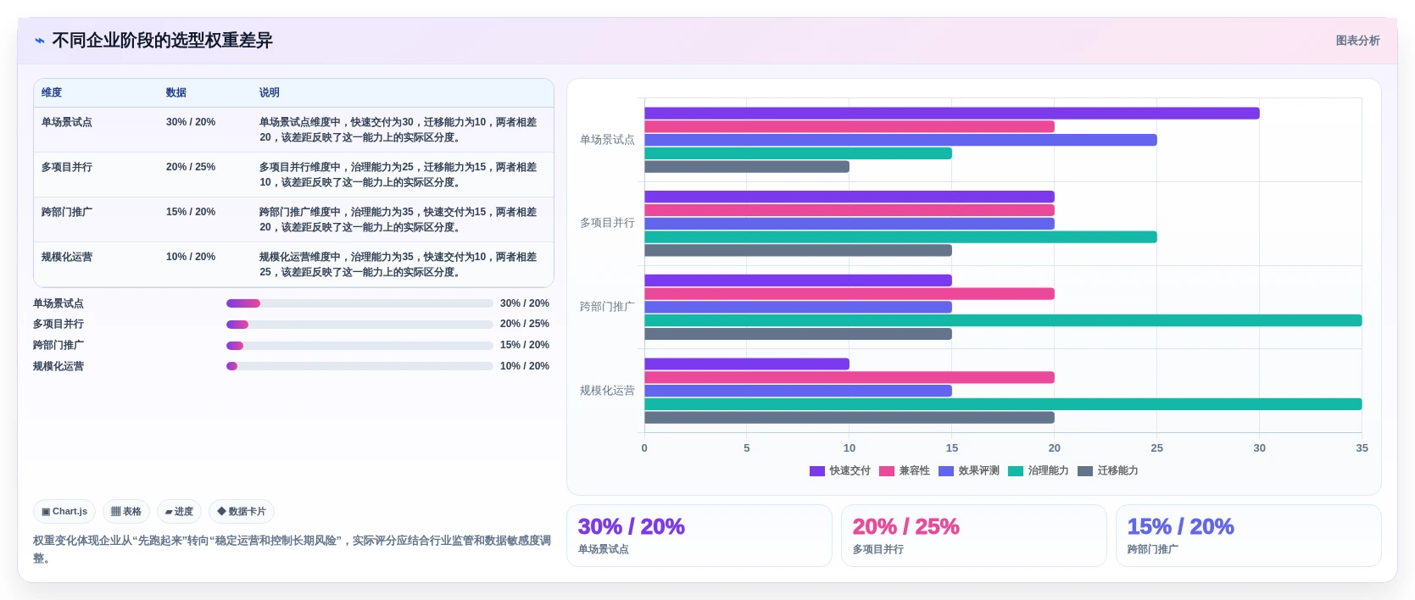Click the 说明 column header
Viewport: 1415px width, 600px height.
pos(270,92)
